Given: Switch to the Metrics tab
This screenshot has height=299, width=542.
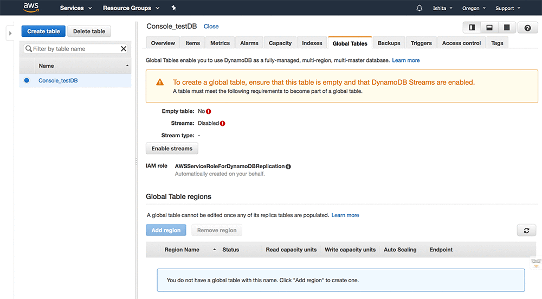Looking at the screenshot, I should (x=220, y=43).
